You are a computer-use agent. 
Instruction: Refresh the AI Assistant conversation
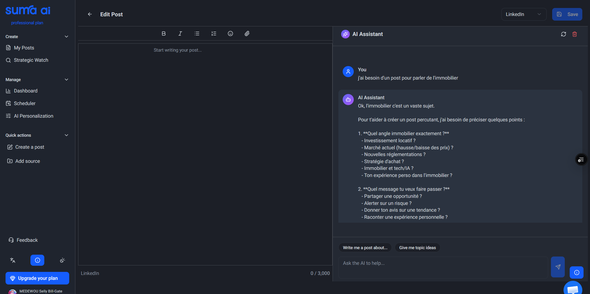pyautogui.click(x=563, y=34)
